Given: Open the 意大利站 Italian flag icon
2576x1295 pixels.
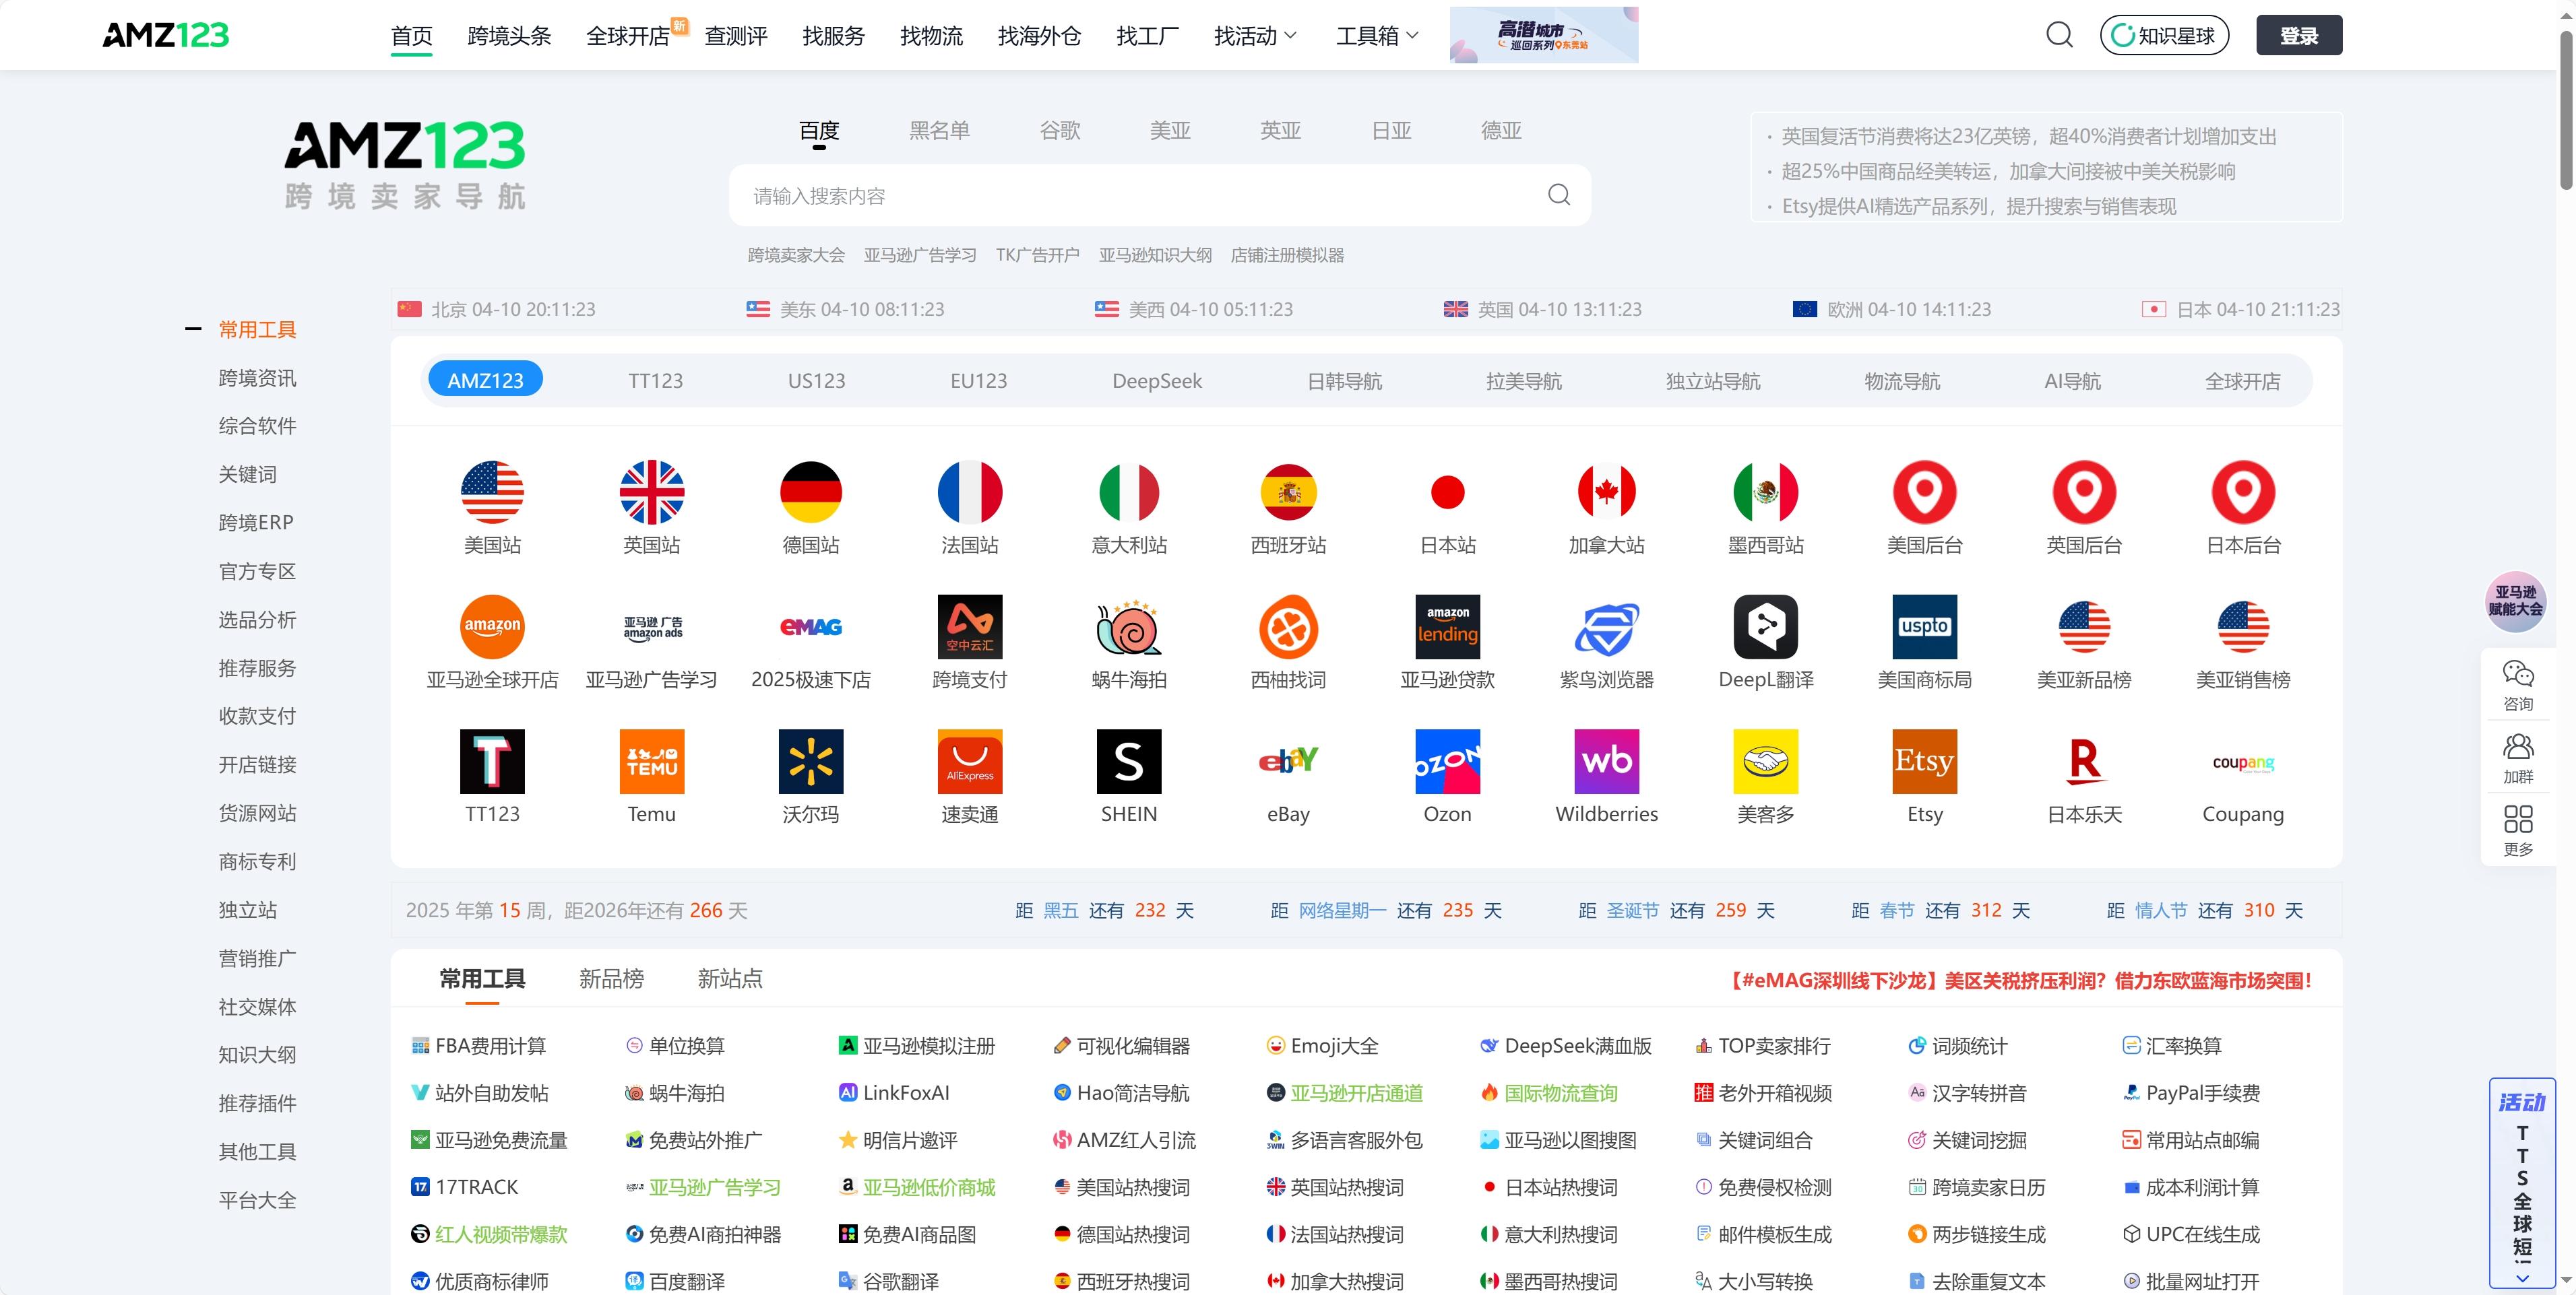Looking at the screenshot, I should (x=1129, y=492).
